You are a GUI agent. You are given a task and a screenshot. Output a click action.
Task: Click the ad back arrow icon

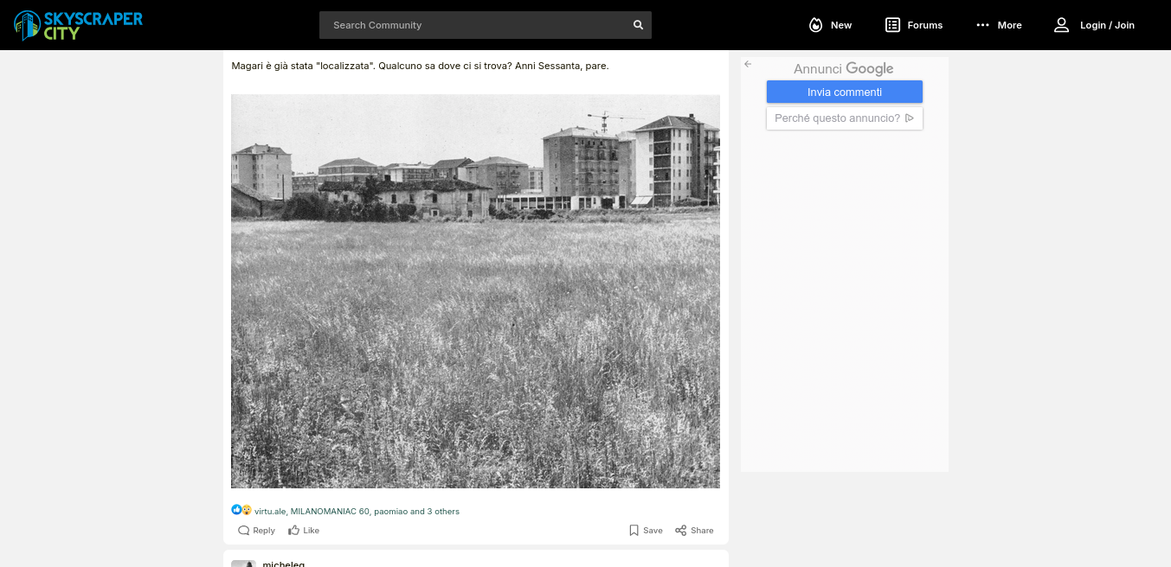[x=748, y=64]
